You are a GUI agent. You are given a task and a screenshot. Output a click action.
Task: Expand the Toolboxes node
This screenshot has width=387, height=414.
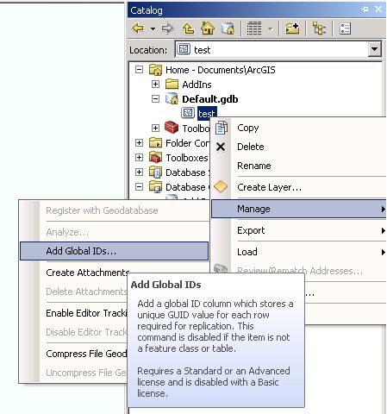pyautogui.click(x=139, y=158)
